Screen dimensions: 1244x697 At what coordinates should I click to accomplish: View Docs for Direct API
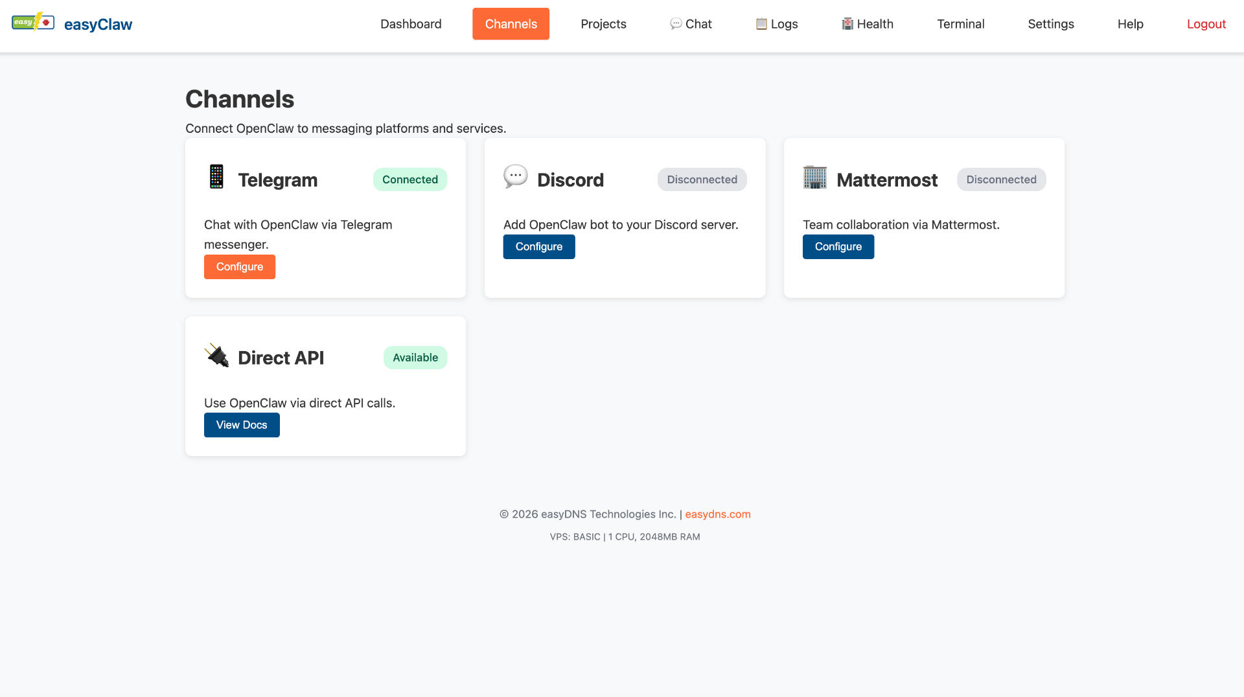[242, 425]
